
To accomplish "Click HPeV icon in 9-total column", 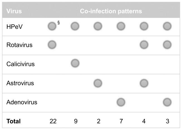I will (x=75, y=26).
